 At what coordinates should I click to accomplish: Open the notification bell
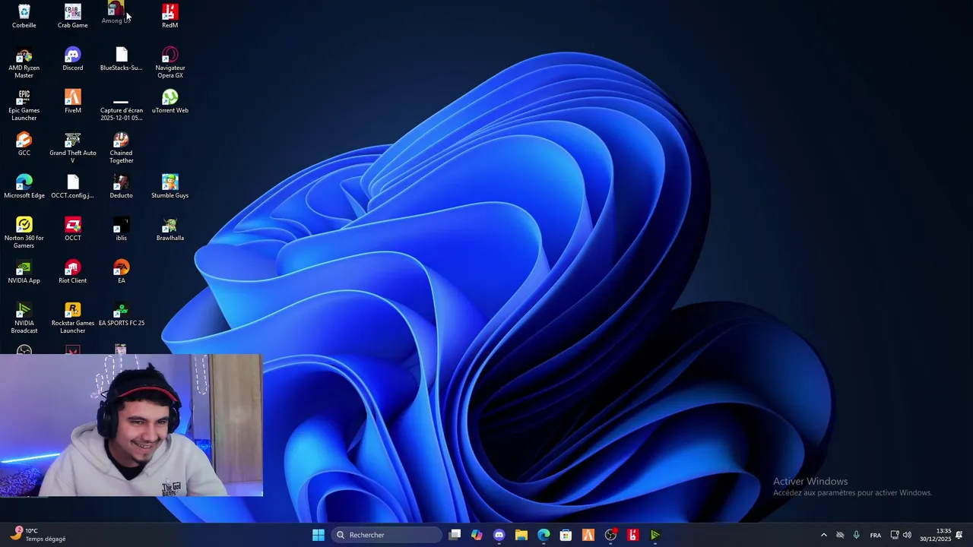point(959,535)
